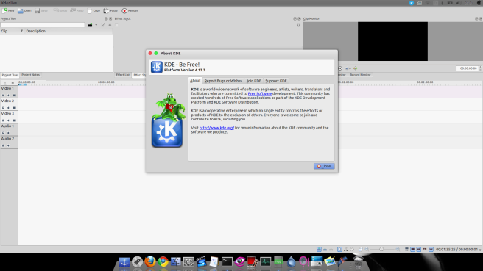Screen dimensions: 483x271
Task: Open the About tab in About KDE
Action: 195,81
